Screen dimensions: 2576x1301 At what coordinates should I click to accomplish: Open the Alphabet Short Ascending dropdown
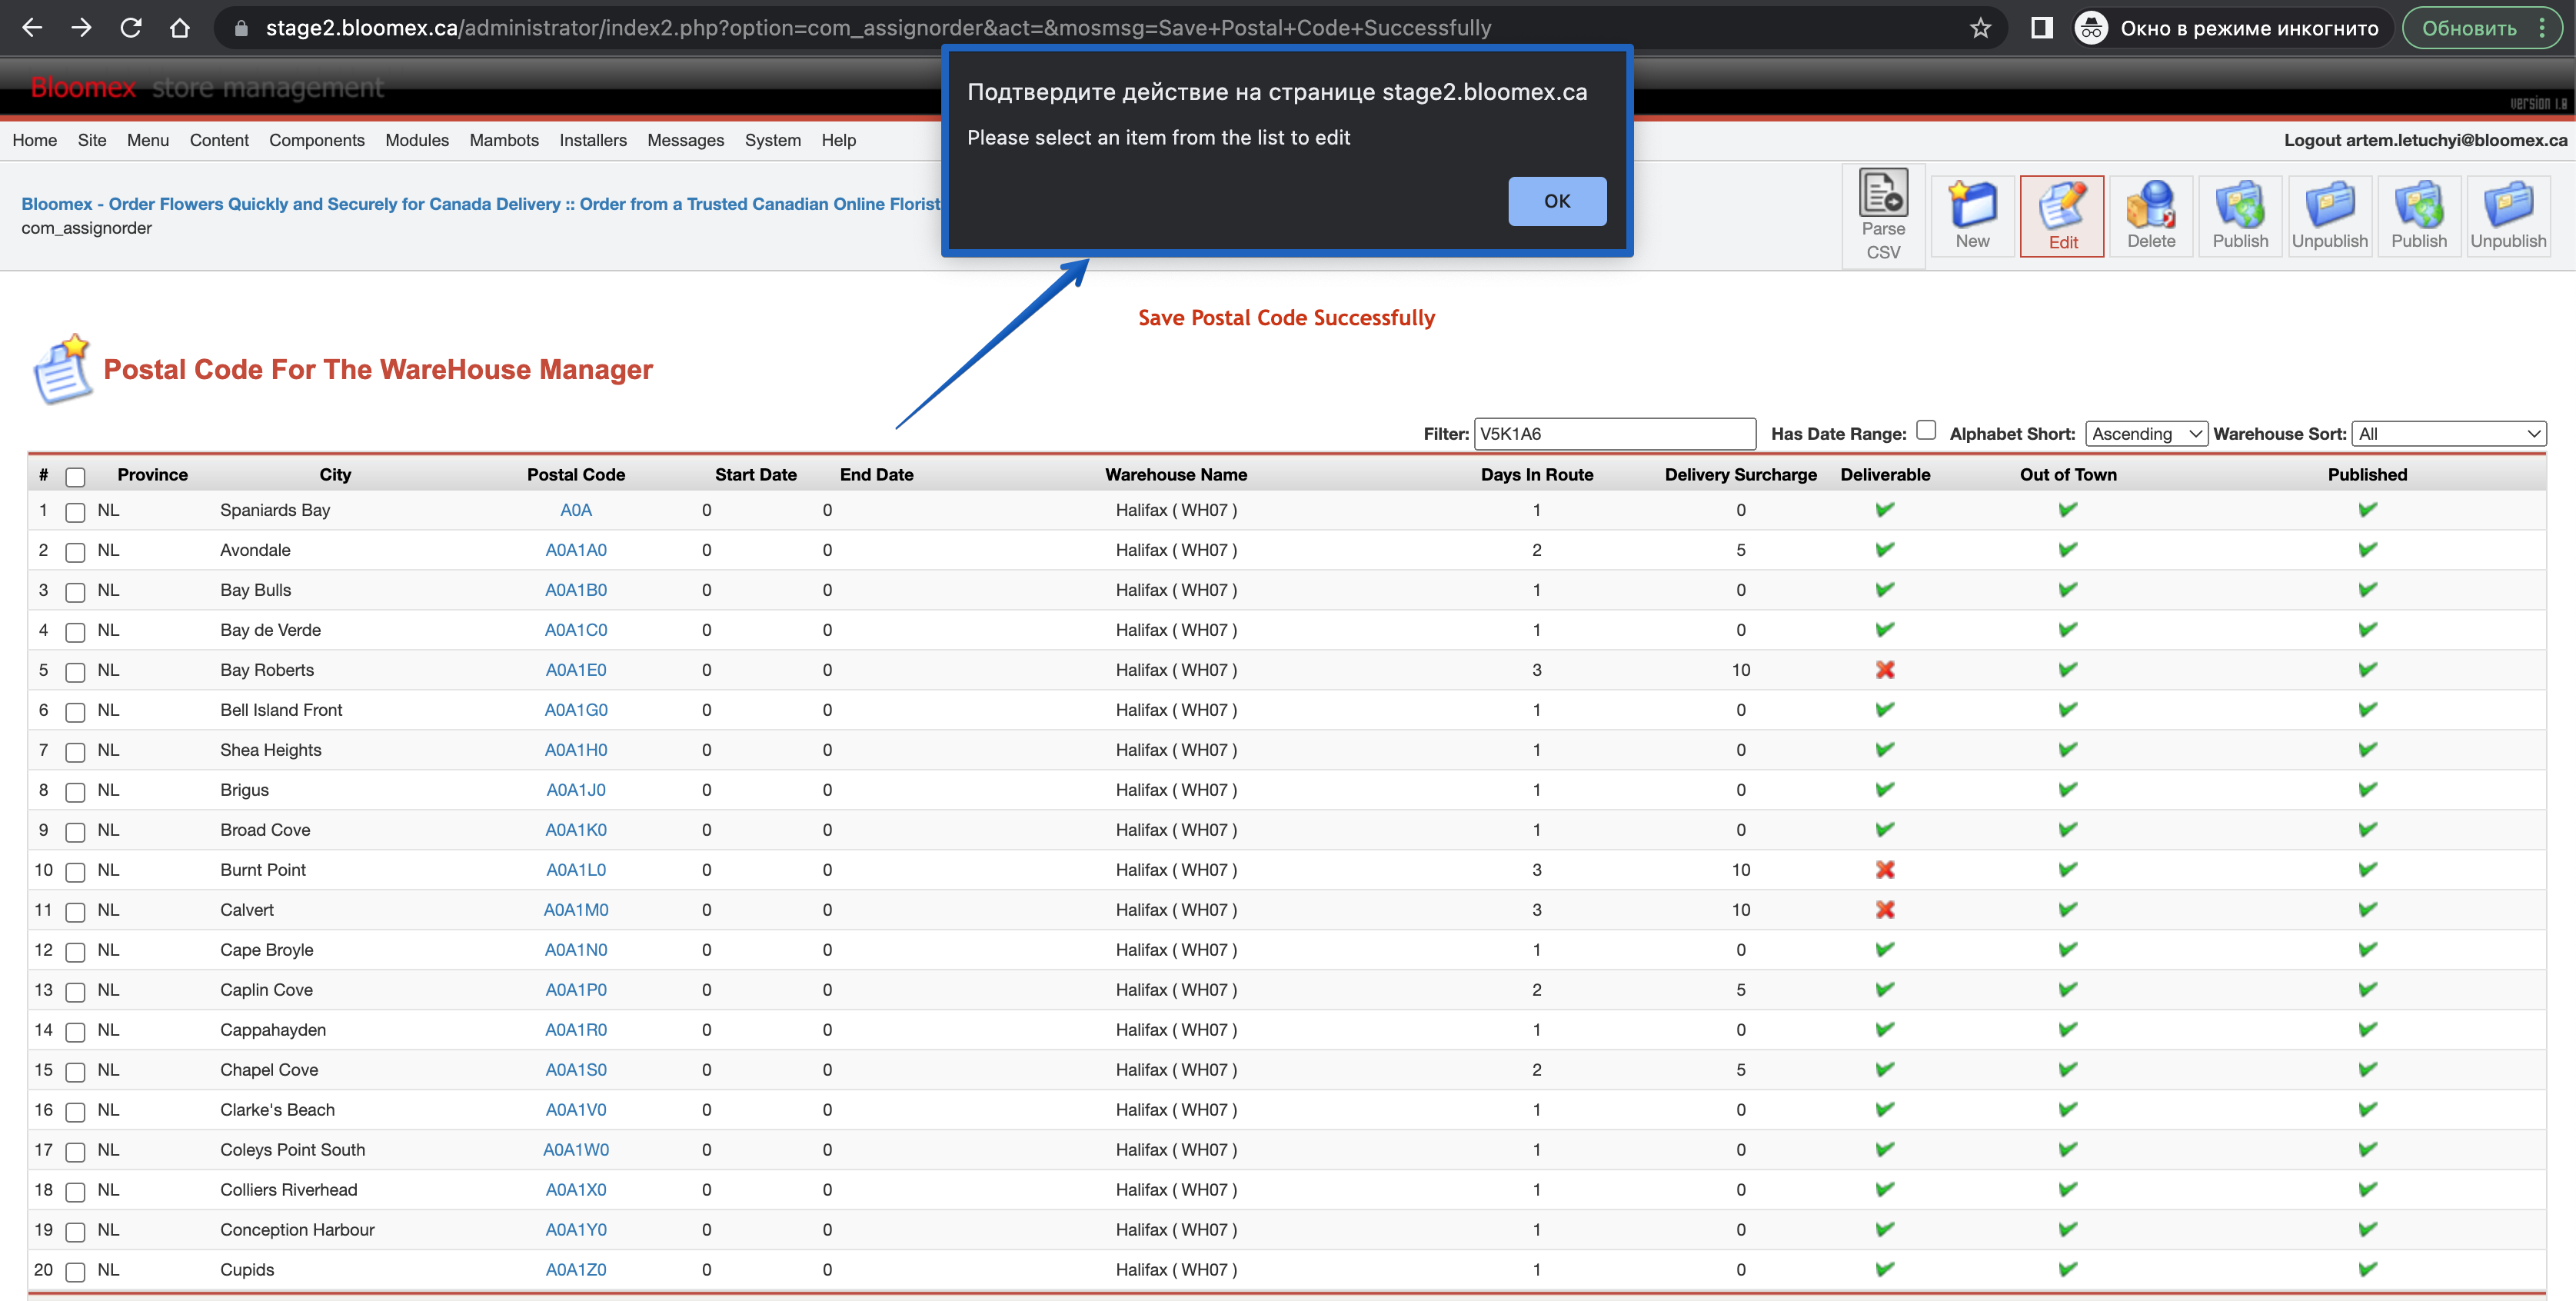[x=2146, y=434]
